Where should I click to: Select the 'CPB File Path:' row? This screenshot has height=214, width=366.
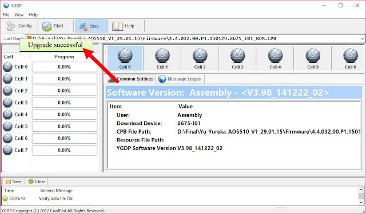(234, 132)
